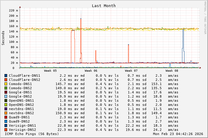Select the nextdns-DNS2 orange legend swatch
208x138 pixels.
(6, 113)
